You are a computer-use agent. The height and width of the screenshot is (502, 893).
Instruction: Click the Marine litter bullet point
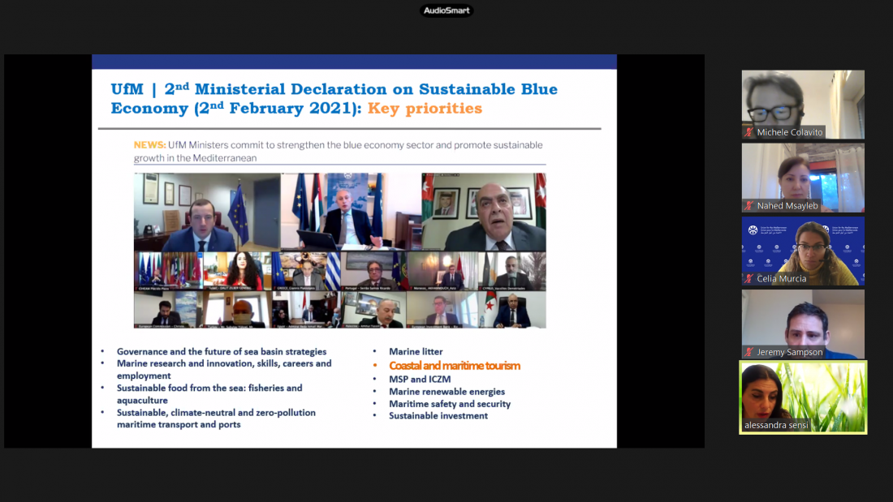tap(416, 352)
